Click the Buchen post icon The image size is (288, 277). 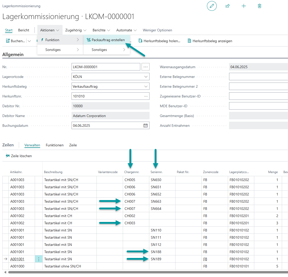[8, 41]
